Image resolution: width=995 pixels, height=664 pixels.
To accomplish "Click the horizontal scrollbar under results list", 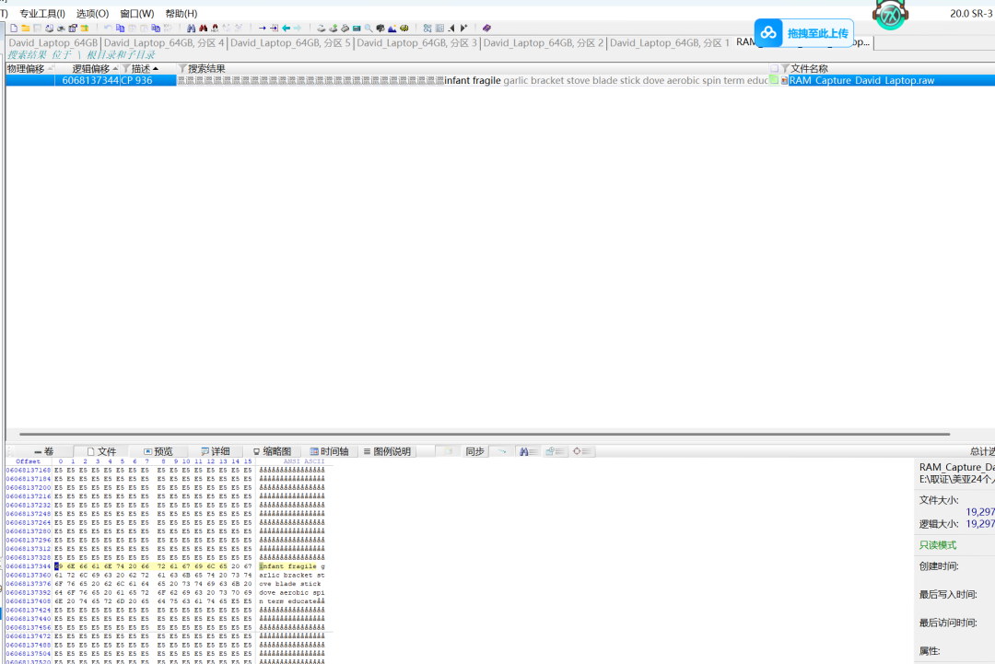I will click(485, 435).
